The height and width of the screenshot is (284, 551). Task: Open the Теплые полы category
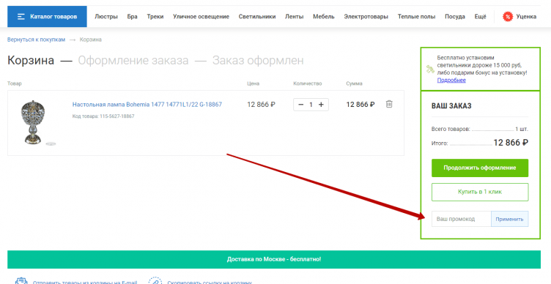tap(416, 17)
